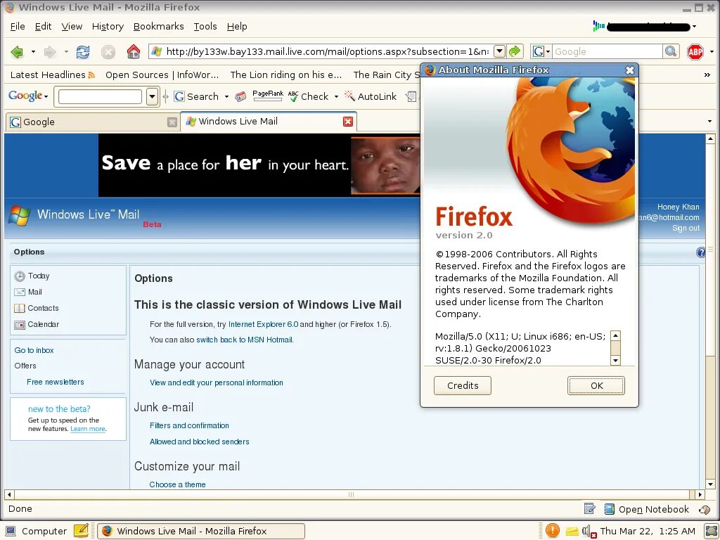720x540 pixels.
Task: Switch to the Google tab
Action: point(93,122)
